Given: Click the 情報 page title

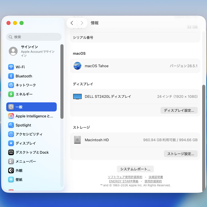Looking at the screenshot, I should coord(95,23).
